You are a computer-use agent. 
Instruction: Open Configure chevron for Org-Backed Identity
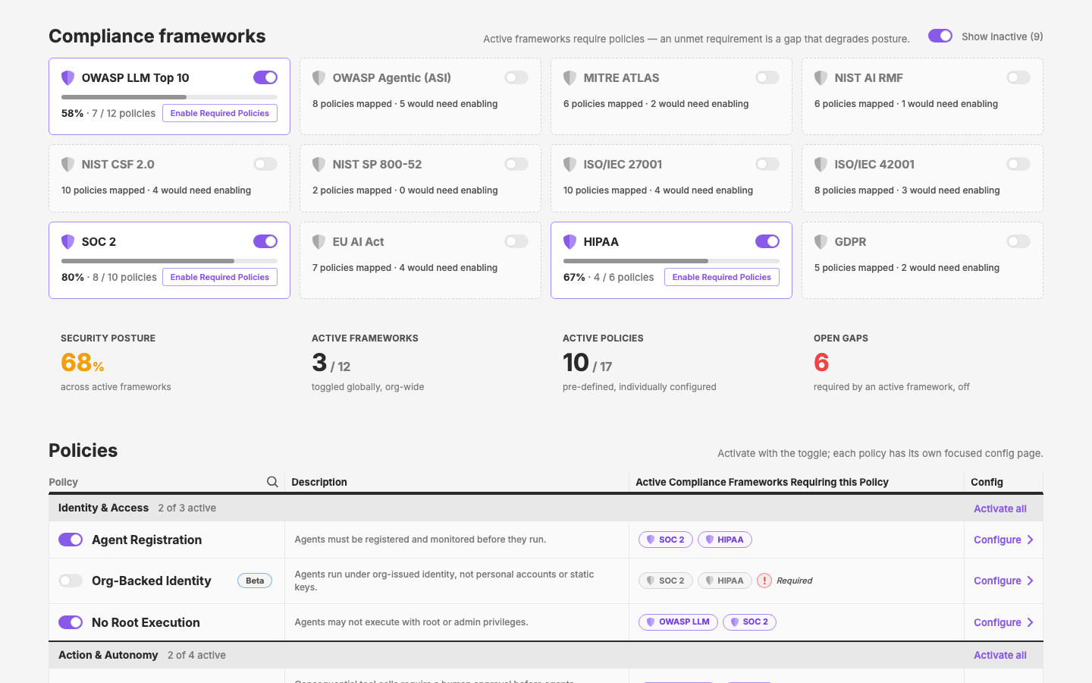click(x=1030, y=581)
